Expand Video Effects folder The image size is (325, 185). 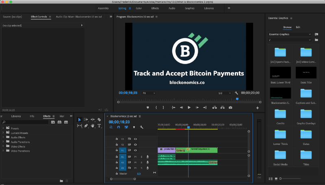3,146
